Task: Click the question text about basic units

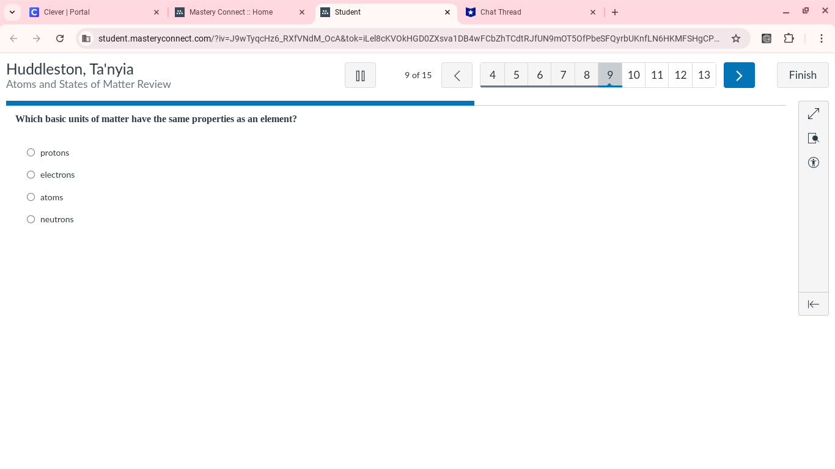Action: tap(156, 119)
